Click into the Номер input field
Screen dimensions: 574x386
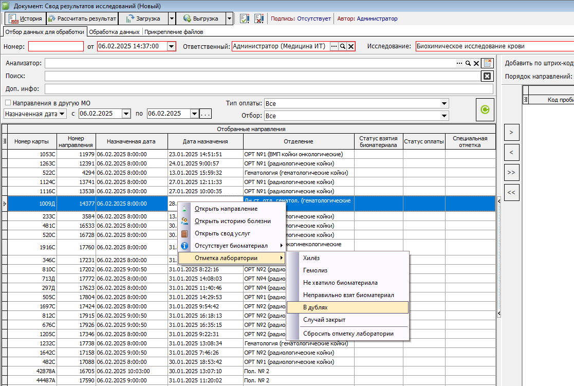(x=55, y=46)
